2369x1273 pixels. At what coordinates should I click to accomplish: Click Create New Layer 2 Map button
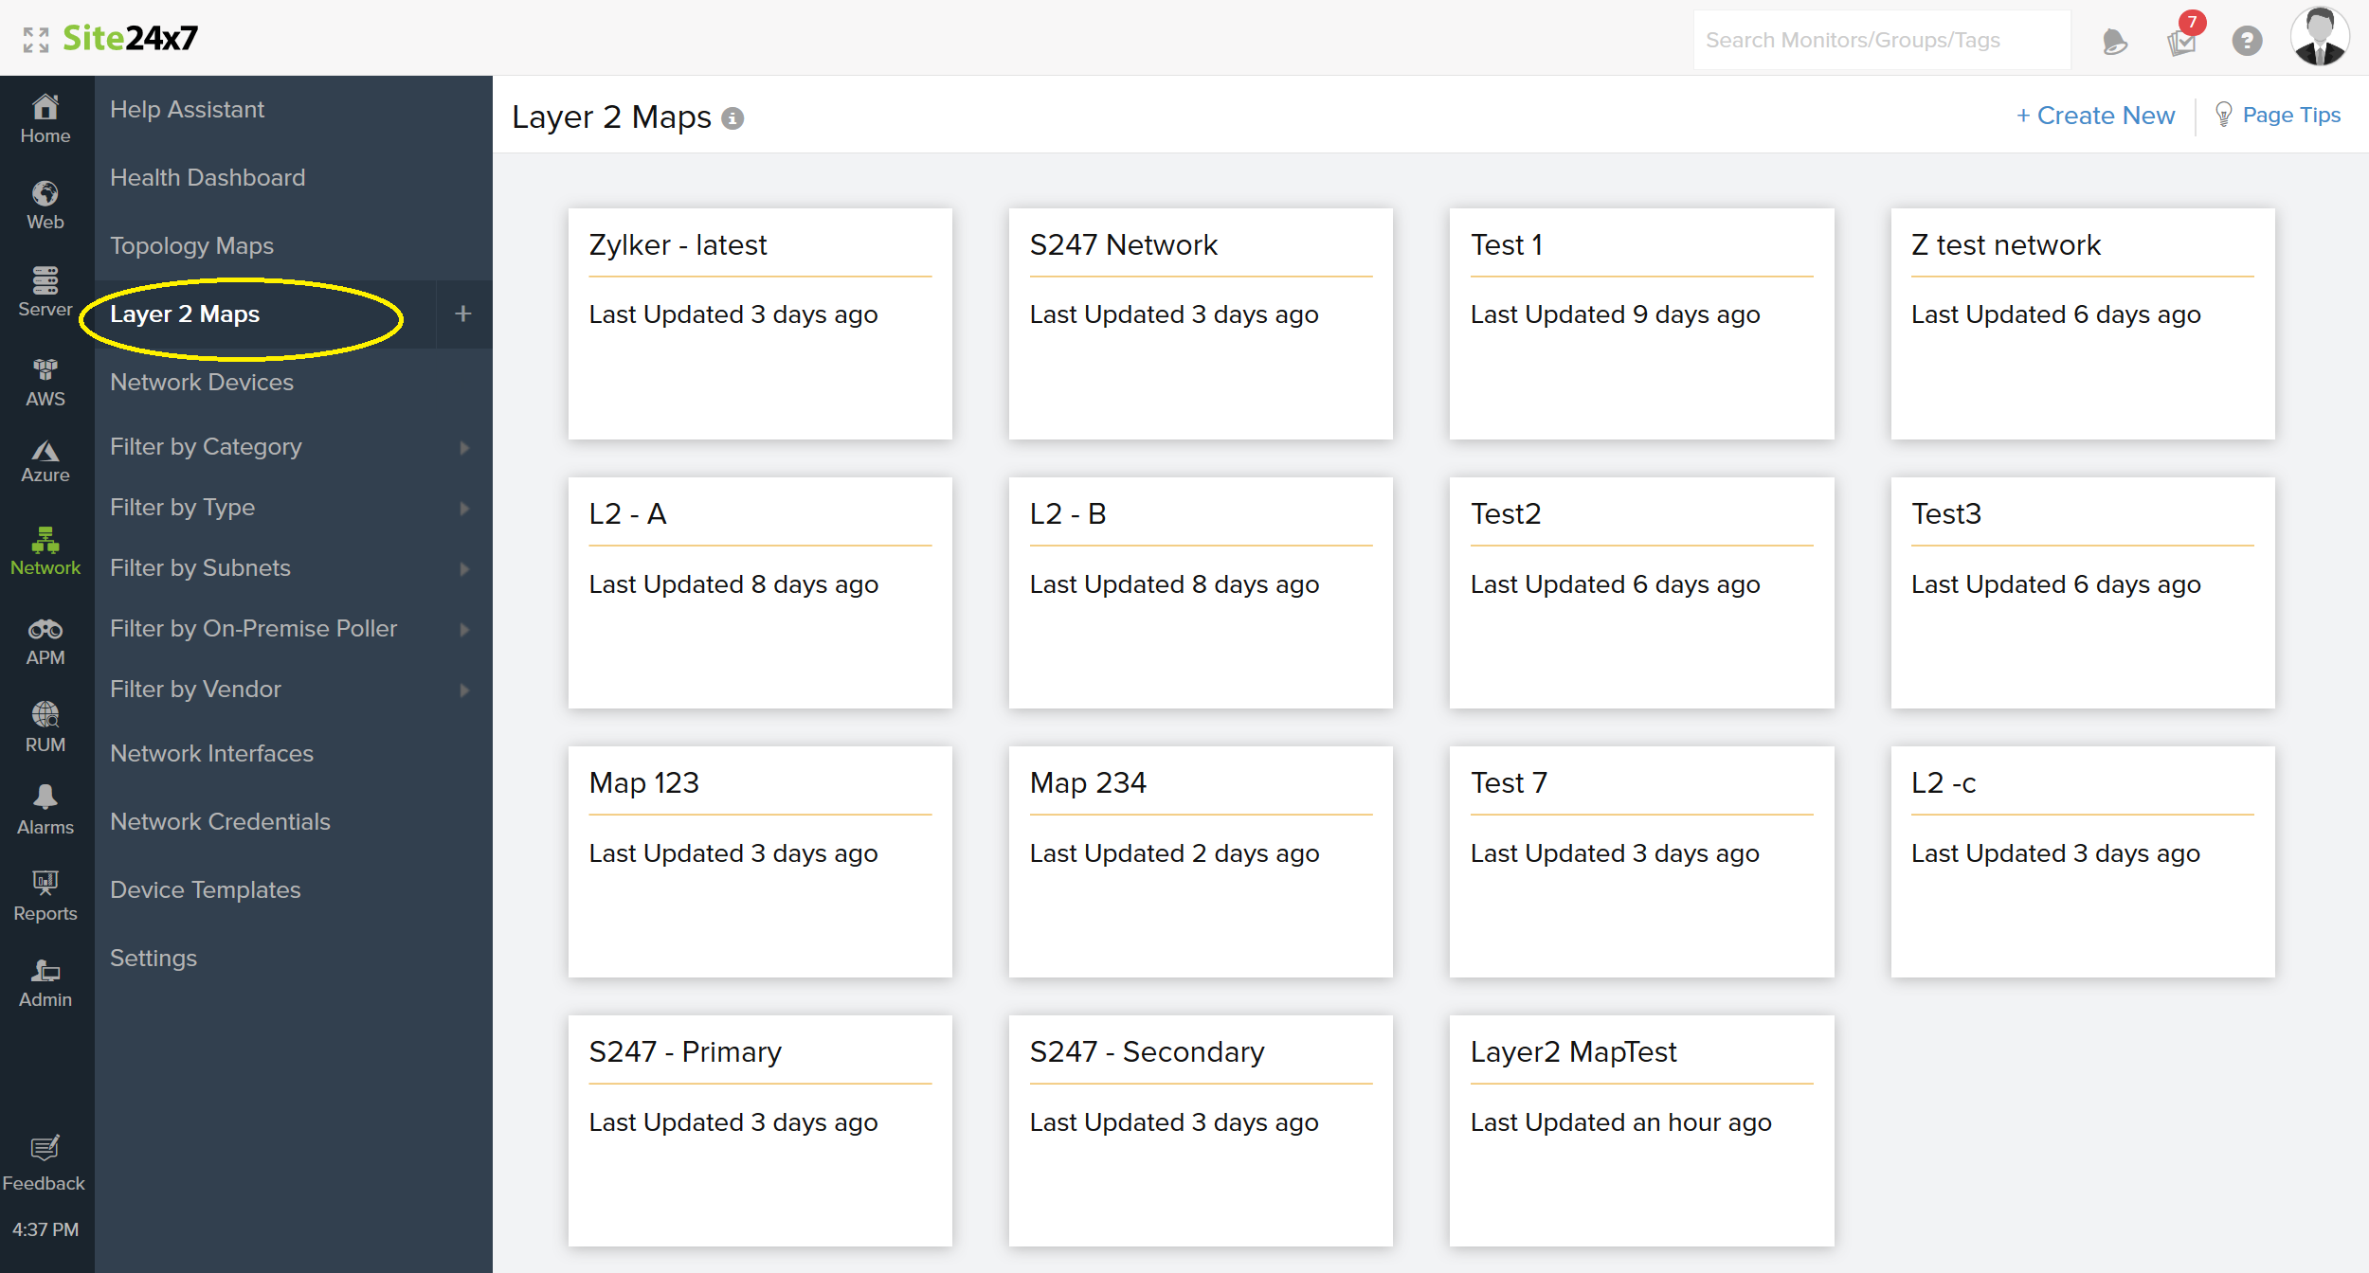pos(2093,116)
